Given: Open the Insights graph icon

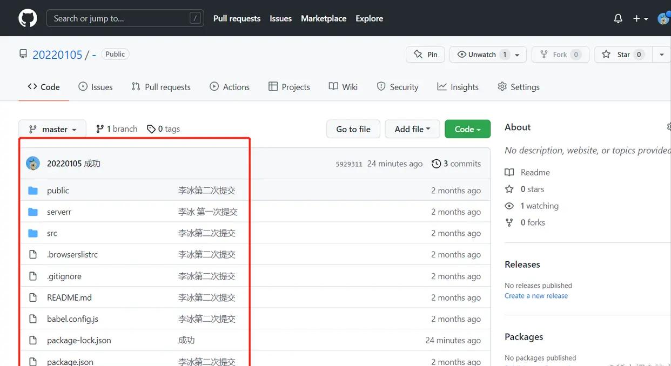Looking at the screenshot, I should [x=442, y=86].
